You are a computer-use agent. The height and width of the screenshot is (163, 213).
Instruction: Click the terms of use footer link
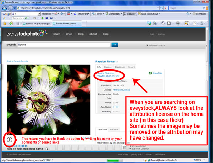coord(123,154)
